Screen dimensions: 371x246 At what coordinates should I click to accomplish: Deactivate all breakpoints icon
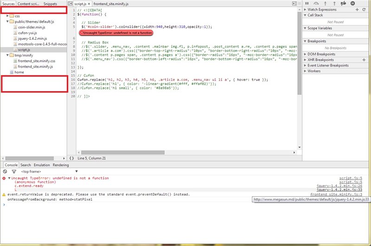click(x=344, y=3)
